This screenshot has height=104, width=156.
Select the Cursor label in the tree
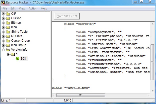(16, 18)
